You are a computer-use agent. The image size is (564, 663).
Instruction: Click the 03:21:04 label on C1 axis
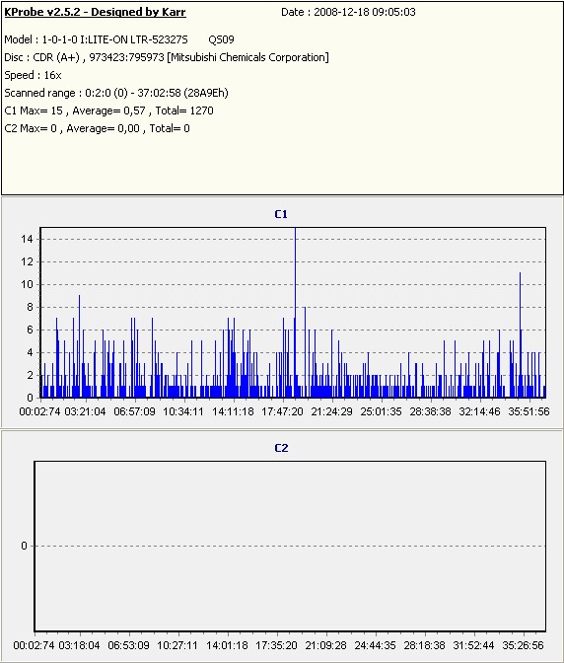(x=85, y=411)
